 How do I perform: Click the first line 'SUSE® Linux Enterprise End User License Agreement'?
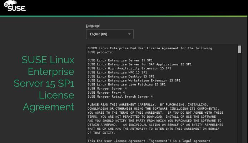point(150,48)
